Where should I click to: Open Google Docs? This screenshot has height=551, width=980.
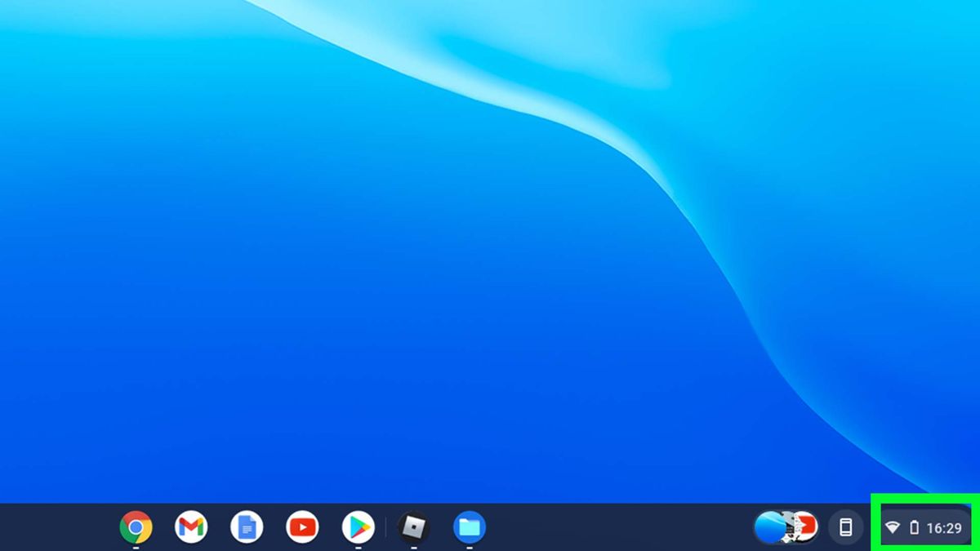click(x=246, y=527)
